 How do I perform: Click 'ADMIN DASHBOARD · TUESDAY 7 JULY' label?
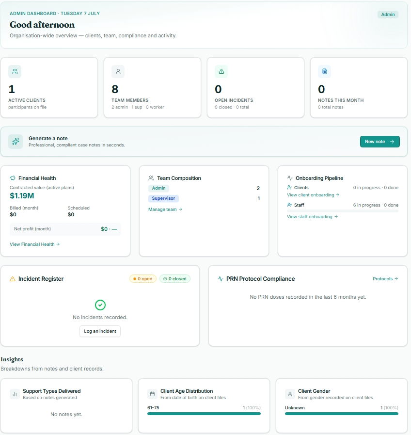click(55, 13)
